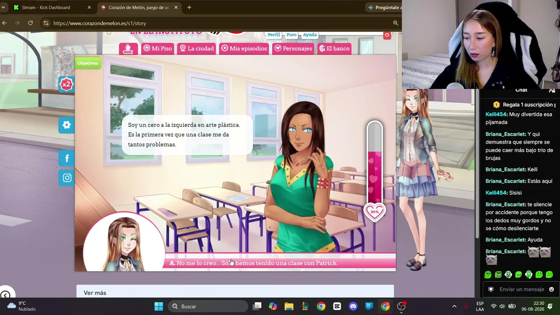Screen dimensions: 560x315
Task: Open League of Legends taskbar icon
Action: (305, 306)
